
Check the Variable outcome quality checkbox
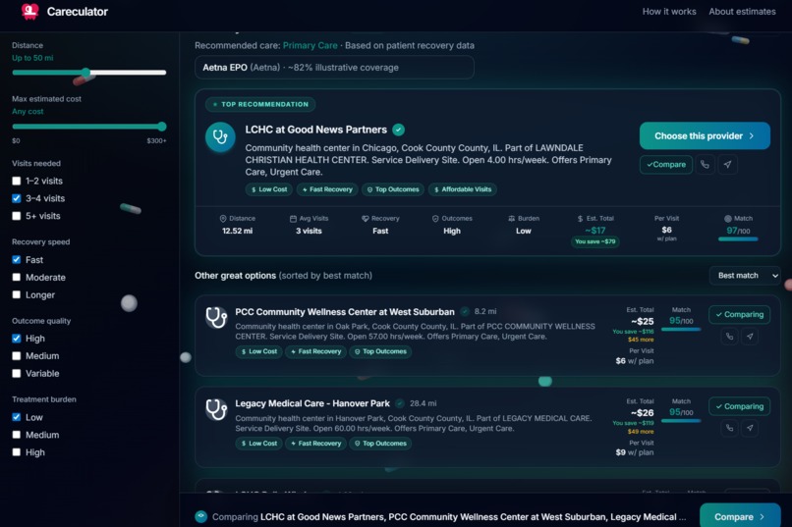pos(17,373)
